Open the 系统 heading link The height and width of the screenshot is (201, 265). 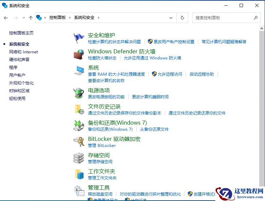pyautogui.click(x=93, y=68)
